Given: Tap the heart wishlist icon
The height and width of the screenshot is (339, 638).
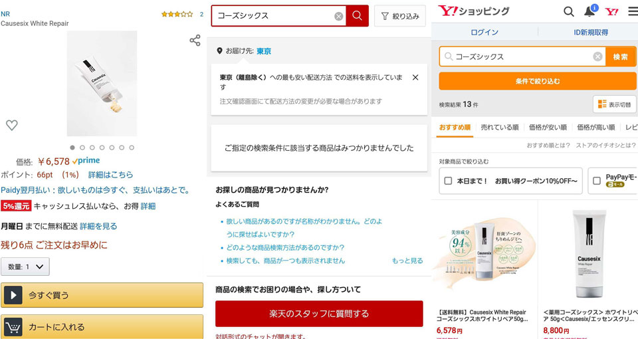Looking at the screenshot, I should 12,125.
